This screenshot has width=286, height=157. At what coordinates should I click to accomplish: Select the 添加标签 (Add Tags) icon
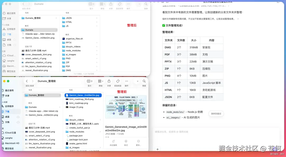click(119, 4)
